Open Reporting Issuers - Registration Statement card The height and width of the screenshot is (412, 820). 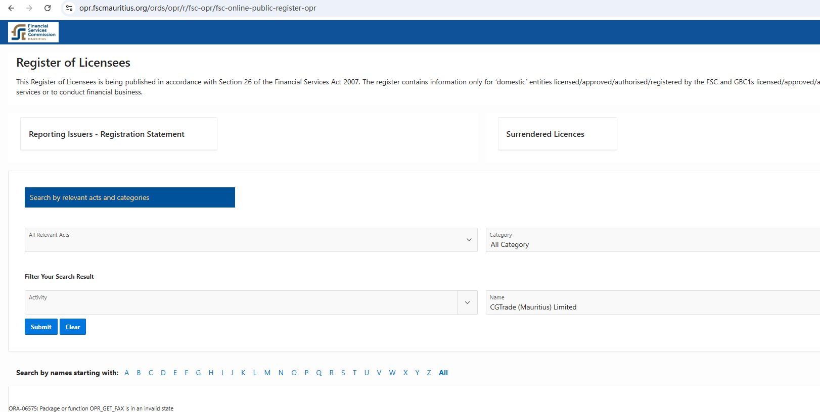point(119,134)
